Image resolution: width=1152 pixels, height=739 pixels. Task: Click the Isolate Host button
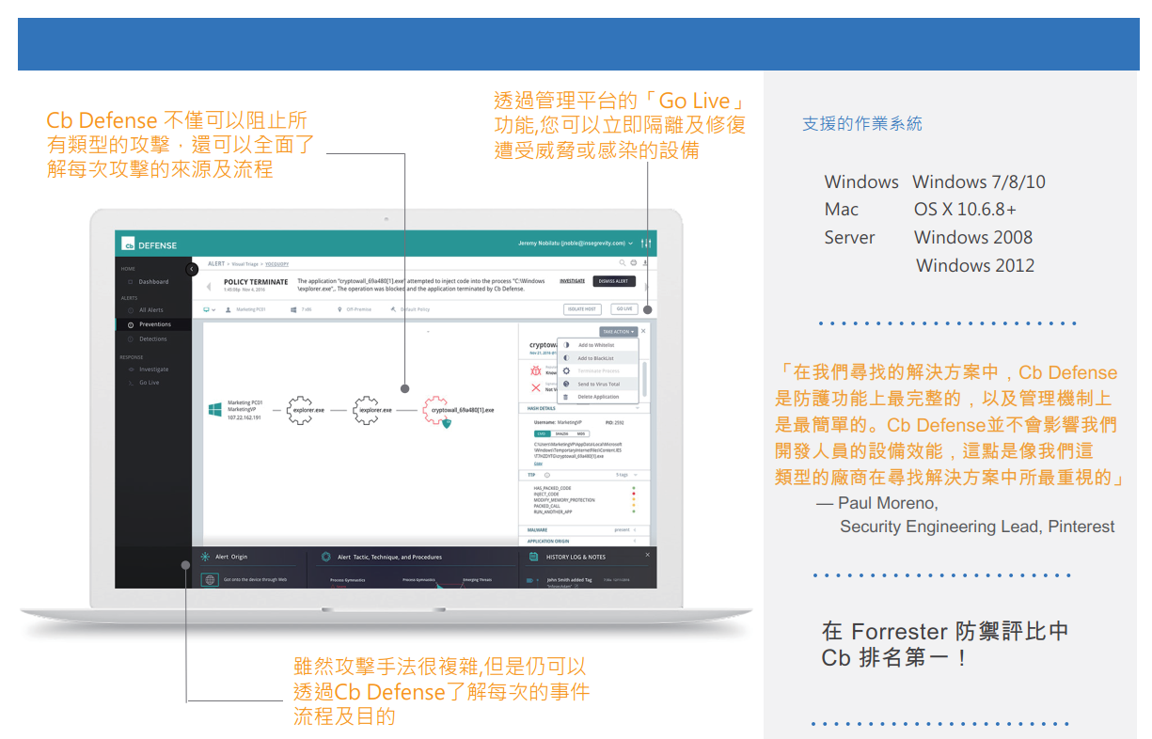coord(582,309)
